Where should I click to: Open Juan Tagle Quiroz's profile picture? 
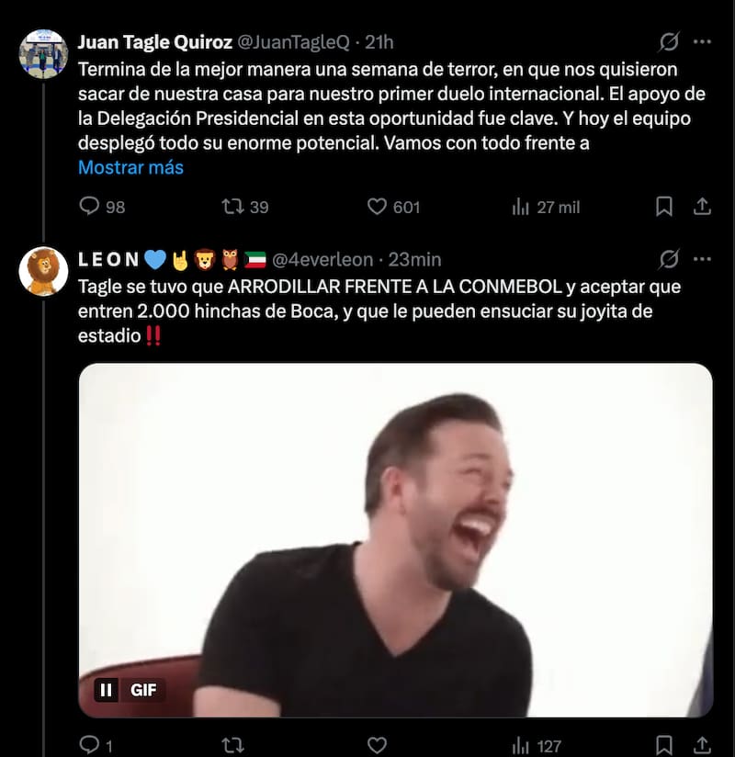[x=43, y=54]
